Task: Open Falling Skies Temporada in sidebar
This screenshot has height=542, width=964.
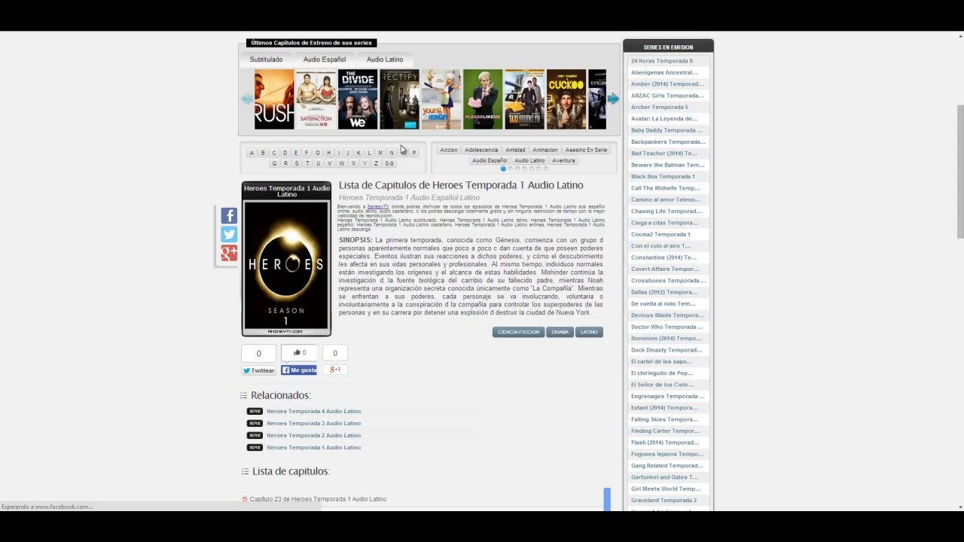Action: 664,419
